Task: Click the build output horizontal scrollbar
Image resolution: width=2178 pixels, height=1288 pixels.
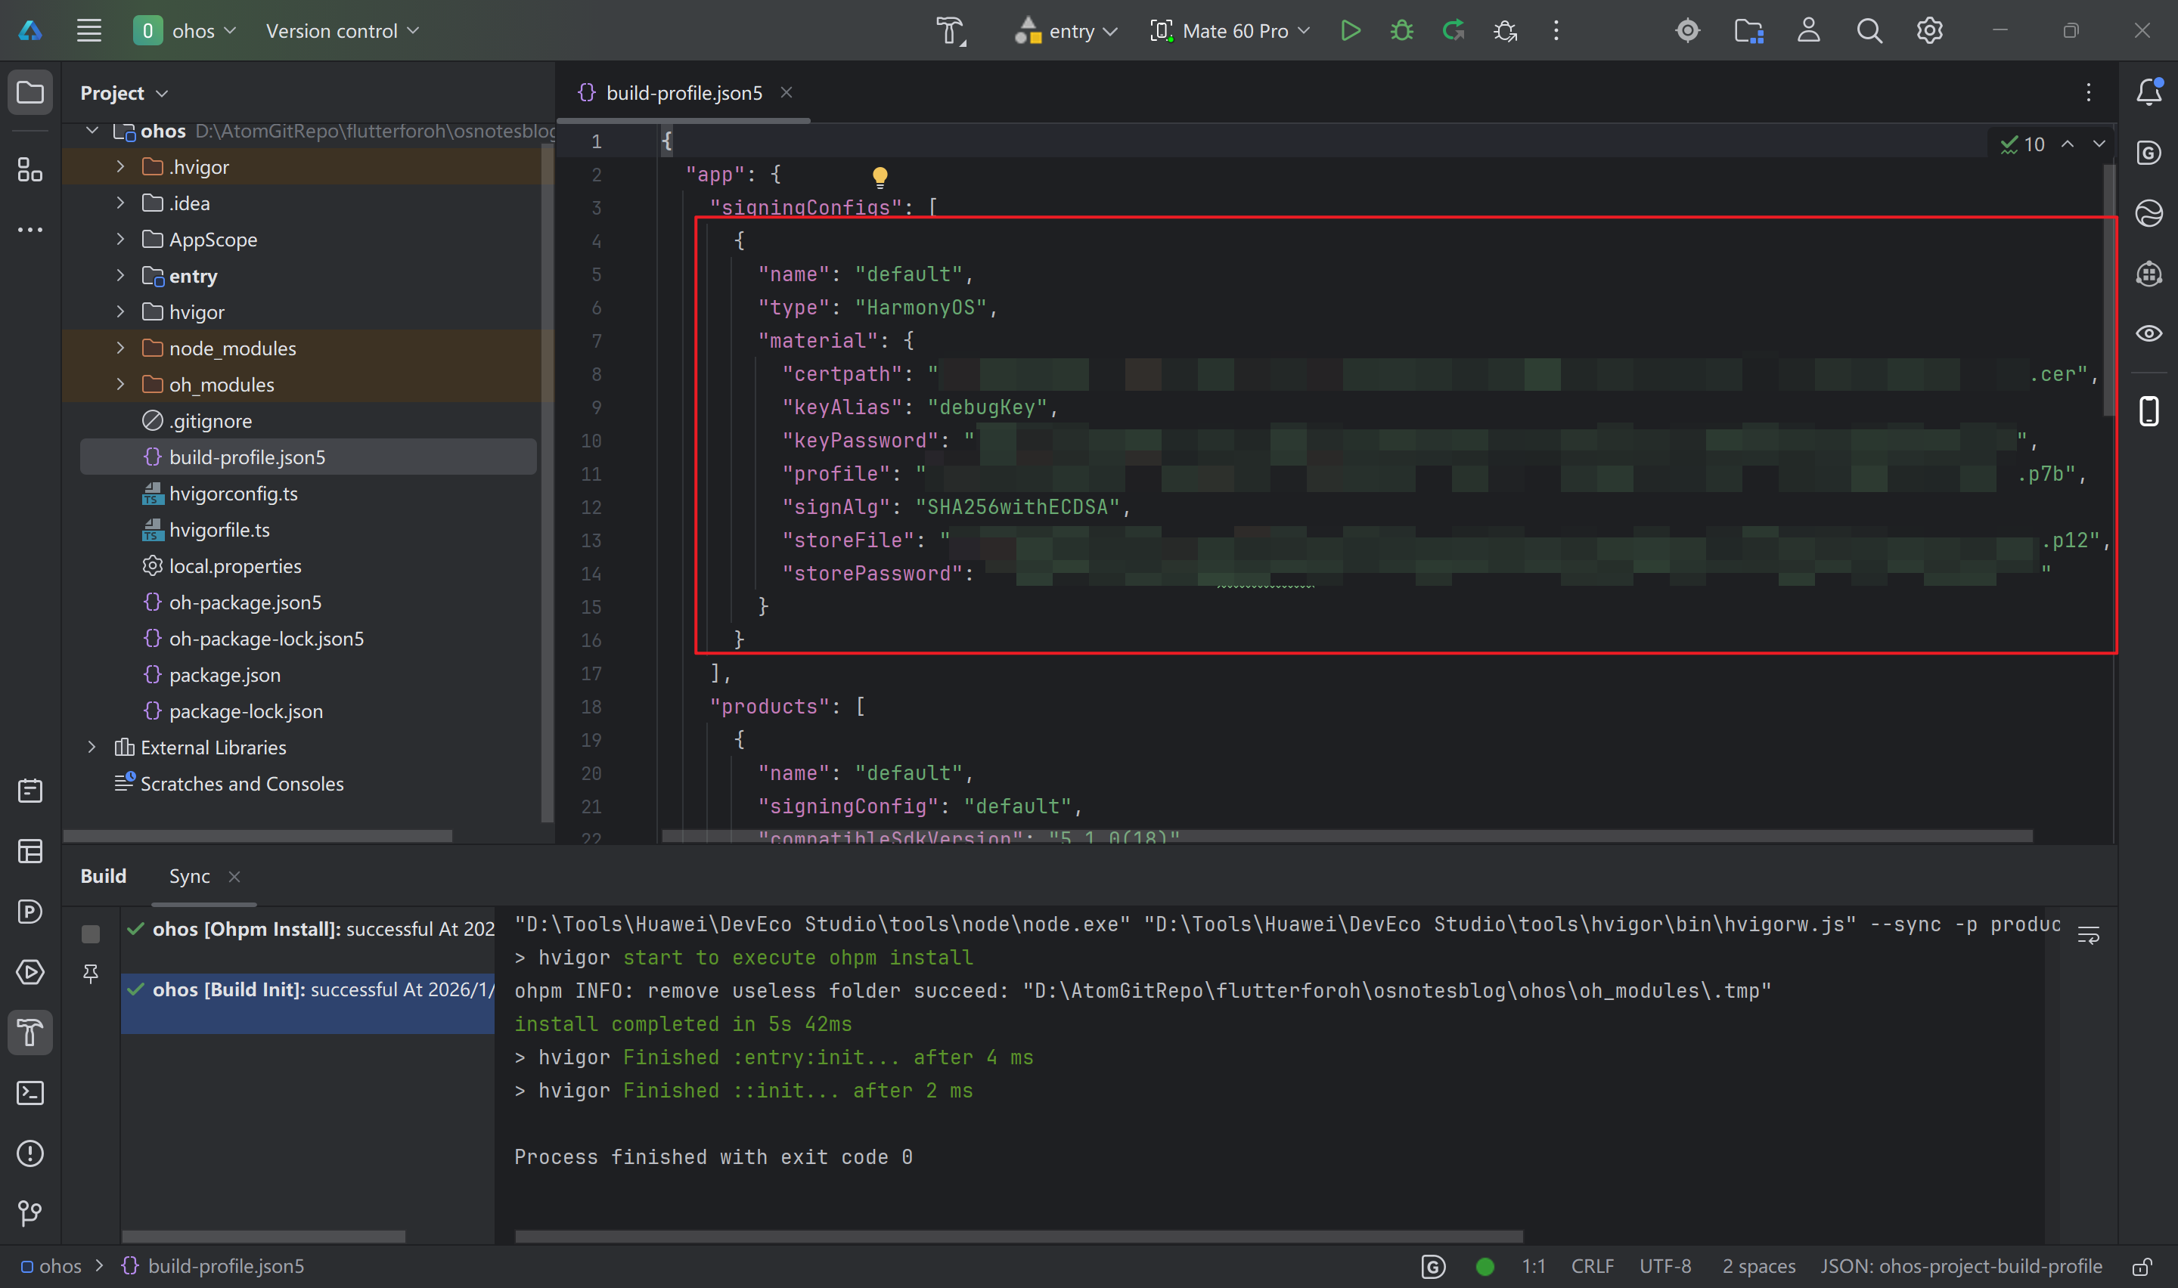Action: 1018,1236
